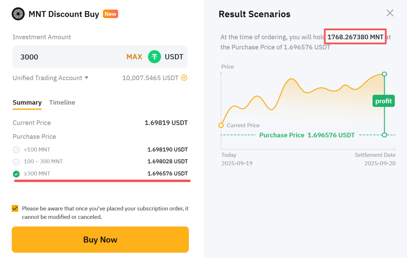This screenshot has height=258, width=407.
Task: Click the Investment Amount field showing 3000
Action: 68,57
